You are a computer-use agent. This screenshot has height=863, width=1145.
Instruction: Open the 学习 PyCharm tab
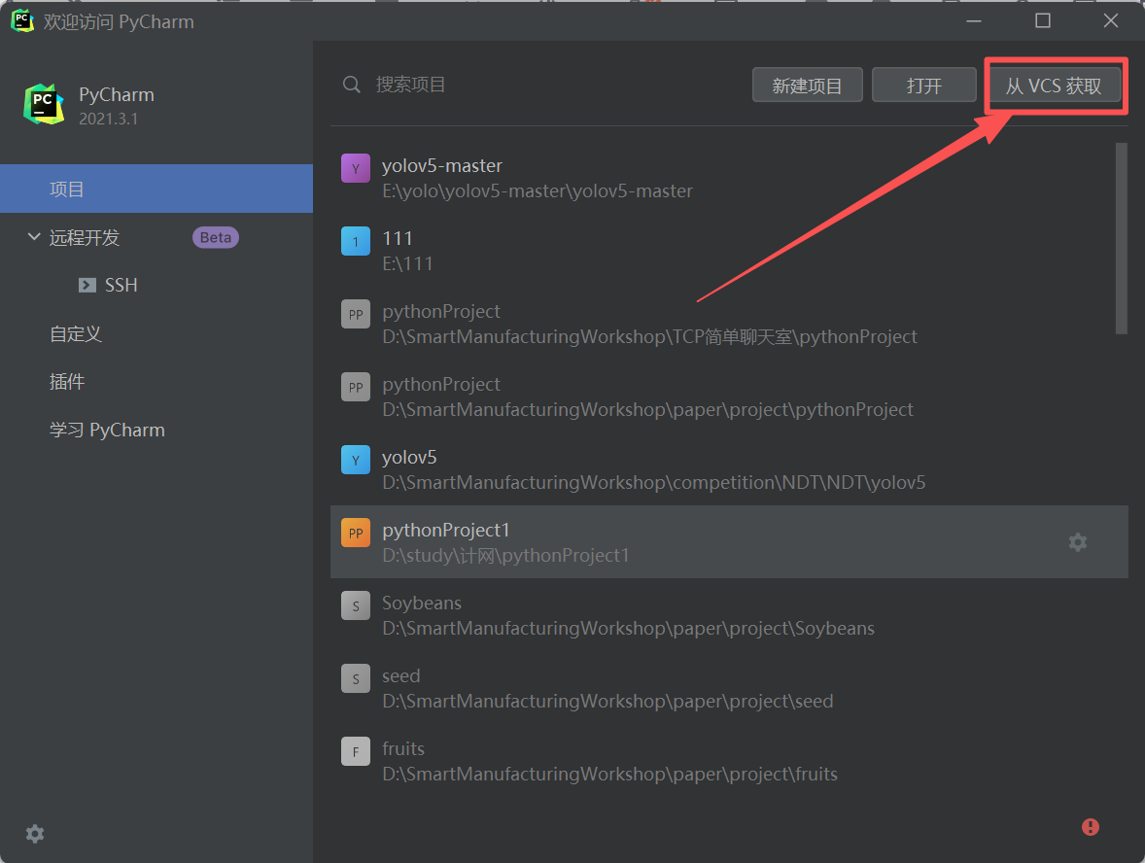[x=107, y=430]
